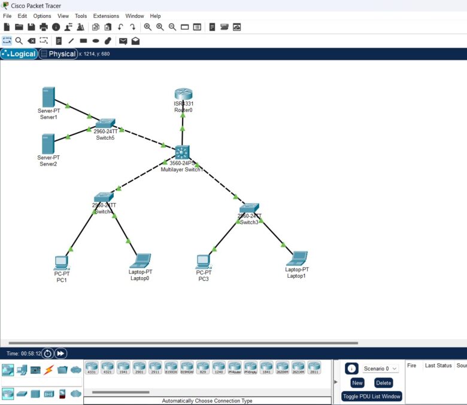Save the project with floppy disk icon
The height and width of the screenshot is (405, 467).
(31, 27)
